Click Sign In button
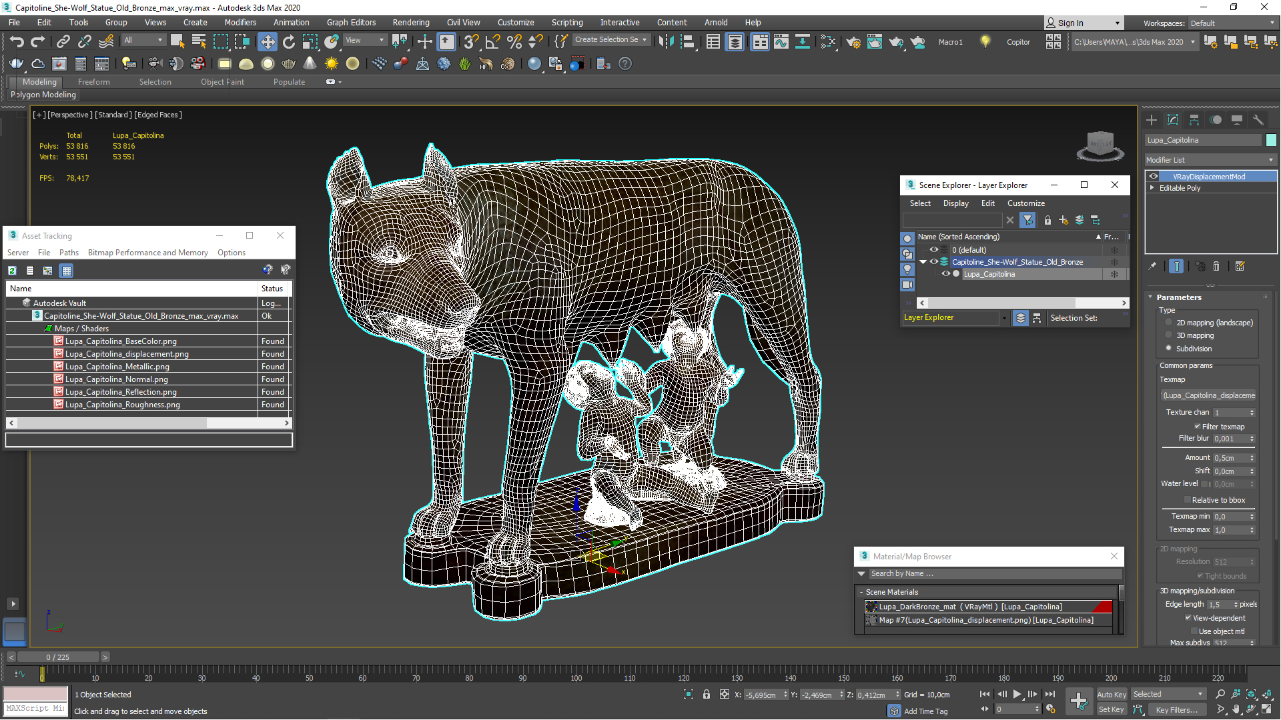The width and height of the screenshot is (1281, 720). (1084, 23)
